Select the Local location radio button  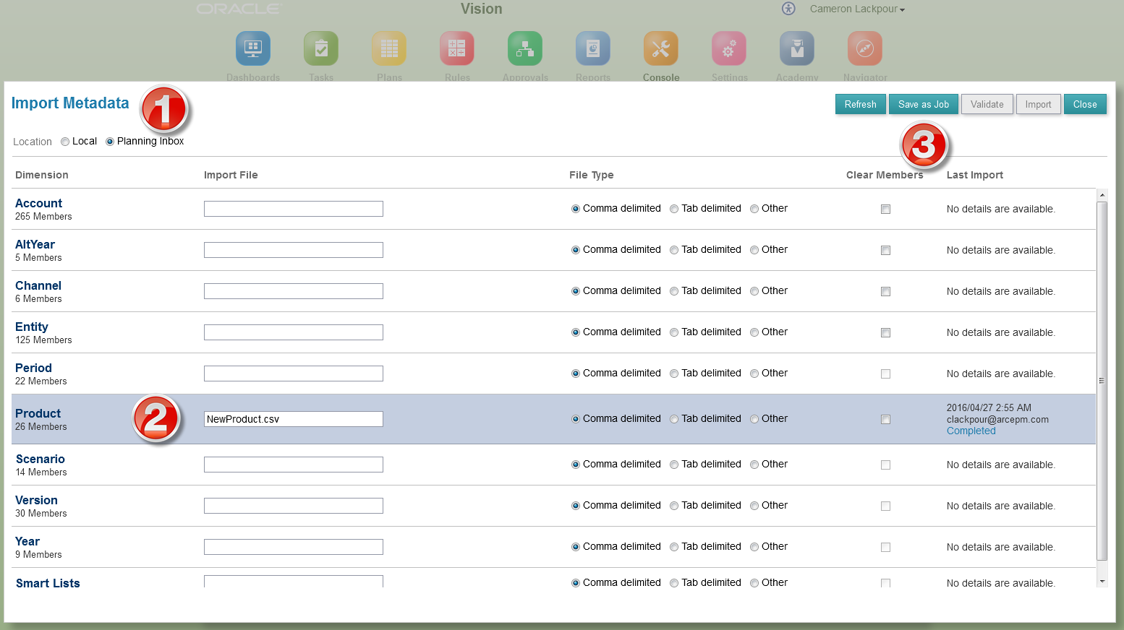click(x=65, y=142)
